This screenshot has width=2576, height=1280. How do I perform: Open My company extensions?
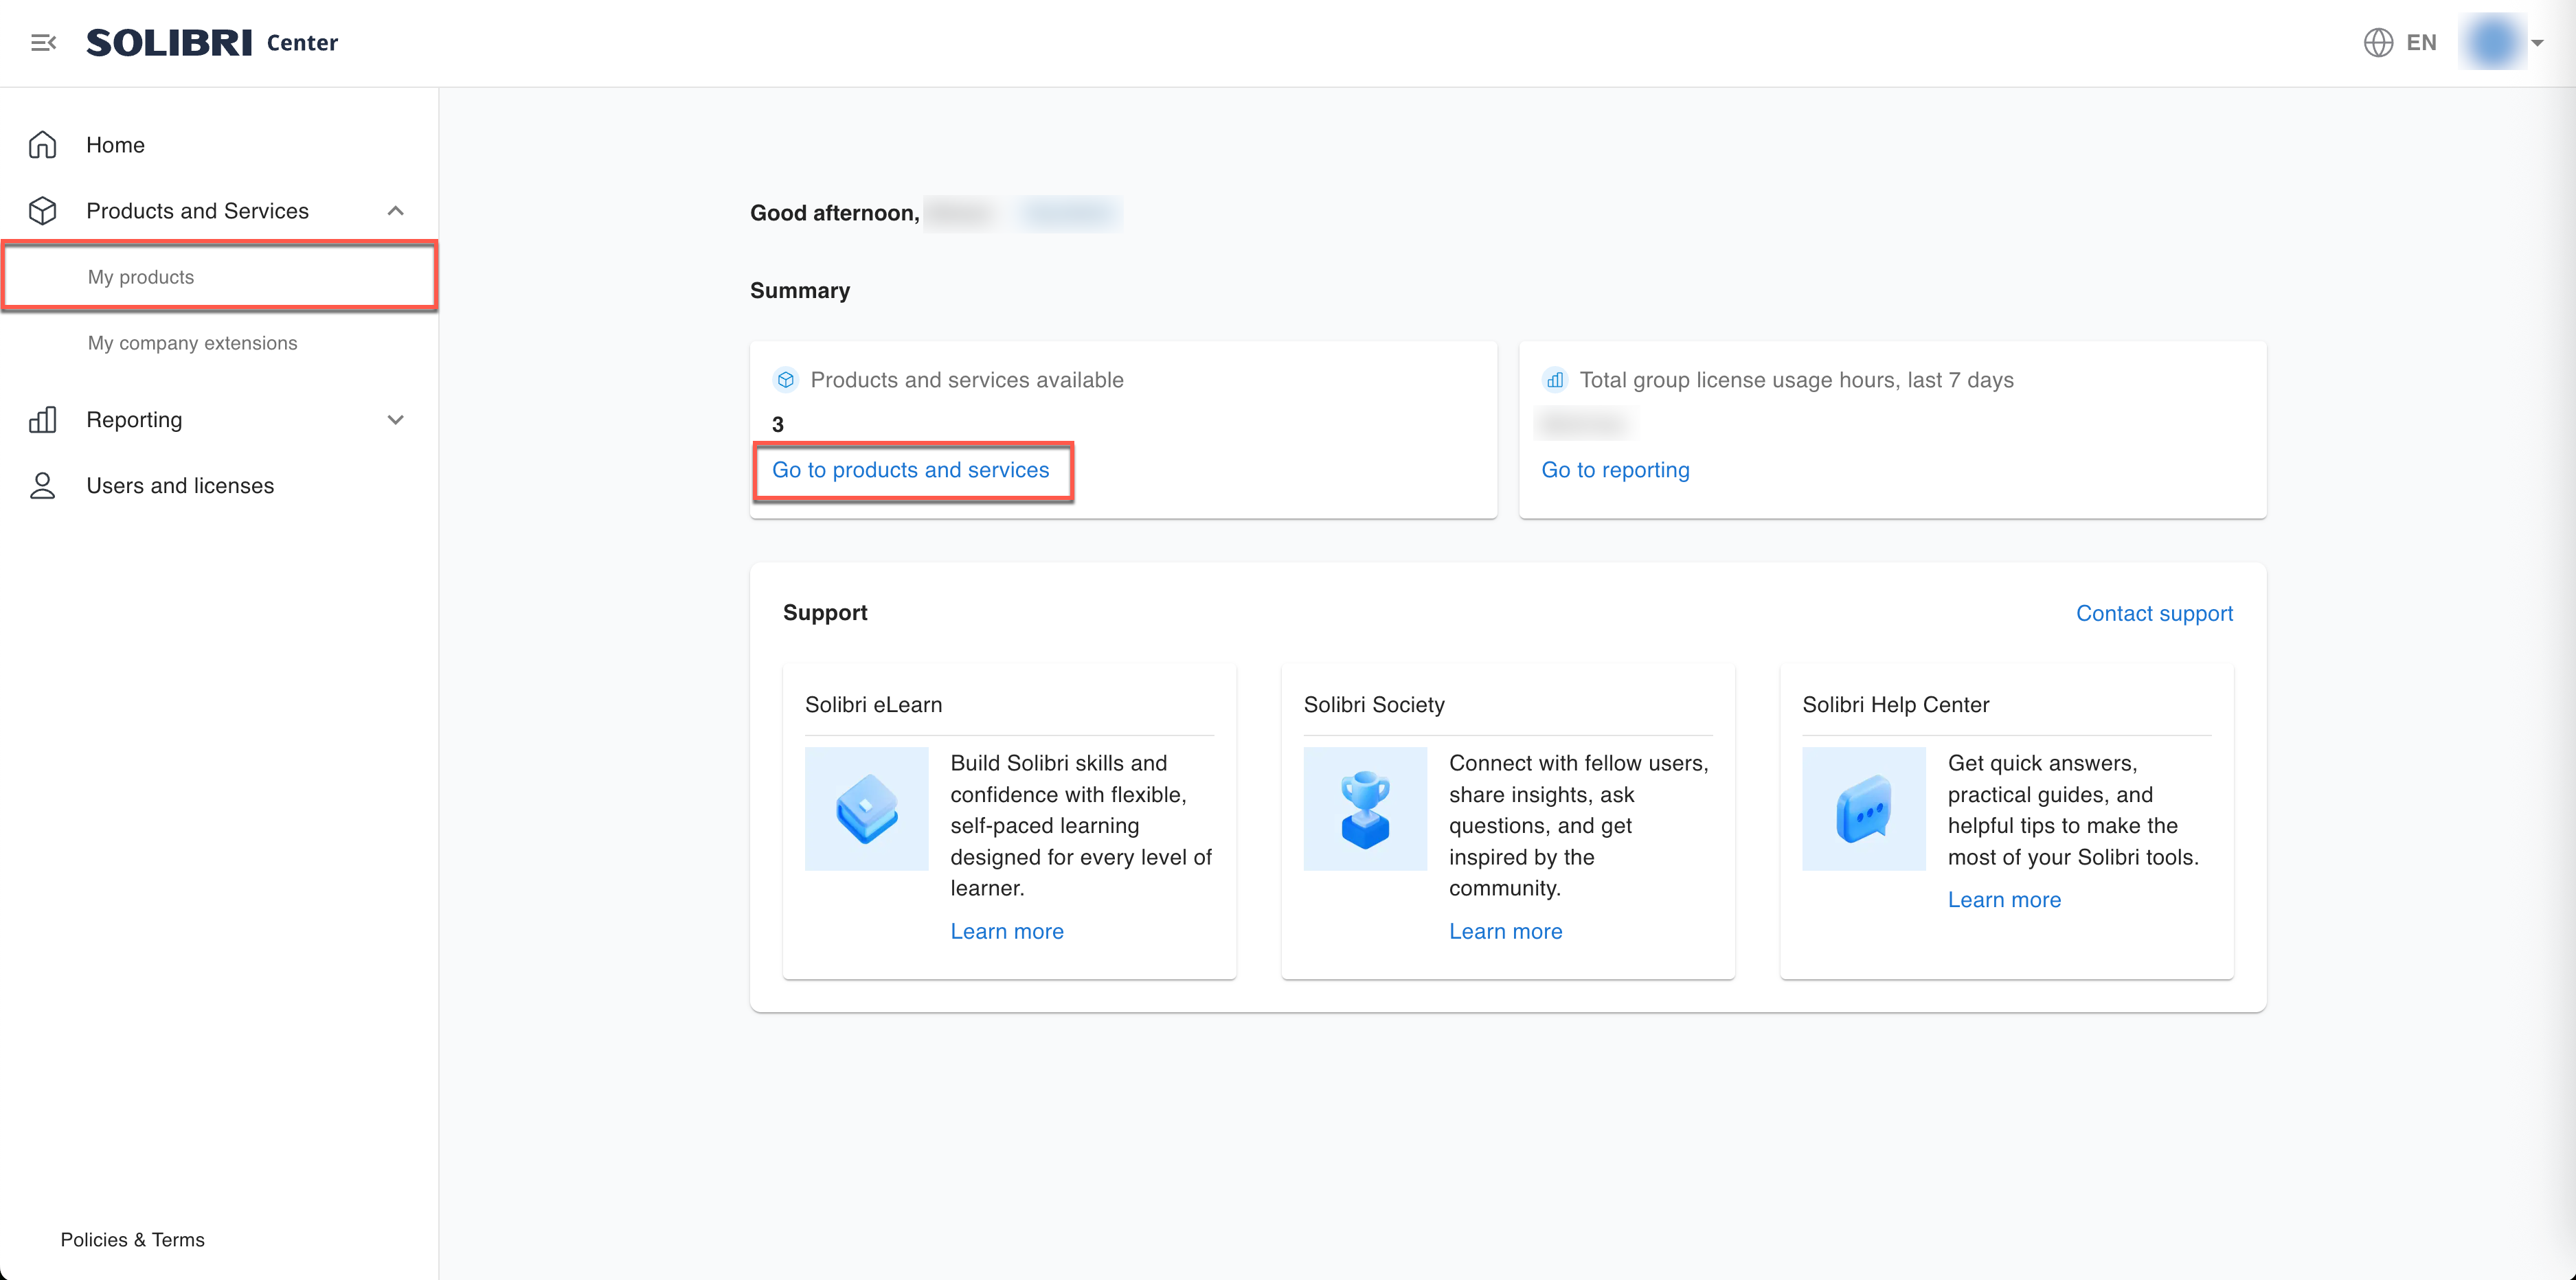coord(192,342)
